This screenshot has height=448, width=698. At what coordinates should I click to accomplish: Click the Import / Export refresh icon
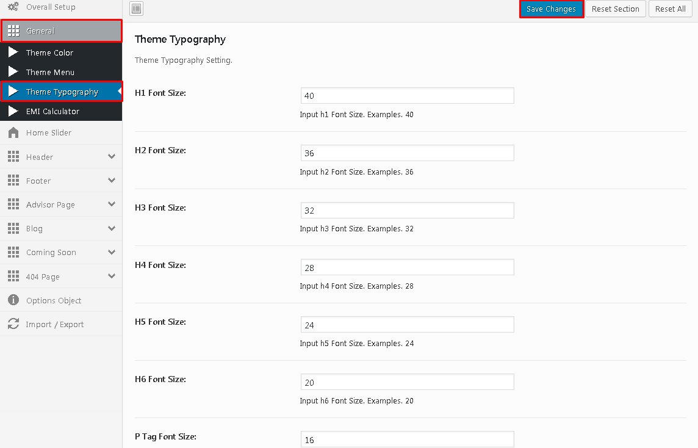[13, 324]
